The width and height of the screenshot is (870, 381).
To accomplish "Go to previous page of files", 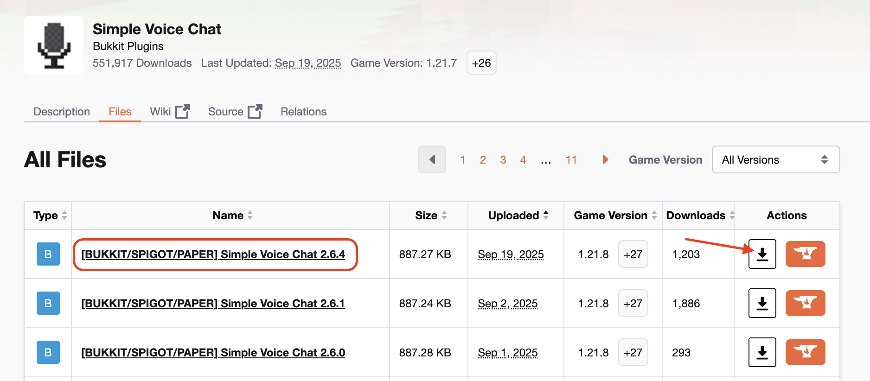I will tap(432, 160).
